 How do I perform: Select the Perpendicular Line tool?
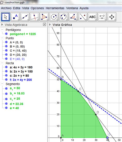pos(34,17)
